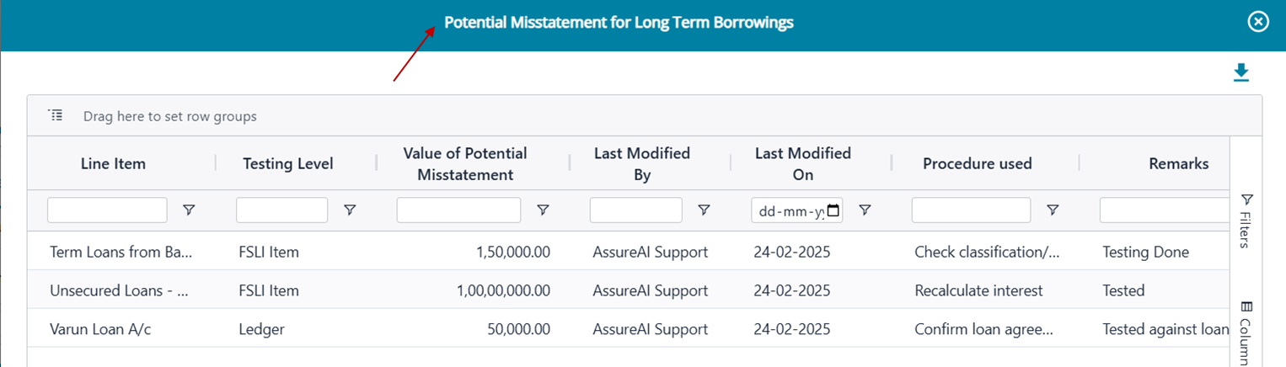Viewport: 1286px width, 367px height.
Task: Sort by Testing Level column header
Action: pos(287,163)
